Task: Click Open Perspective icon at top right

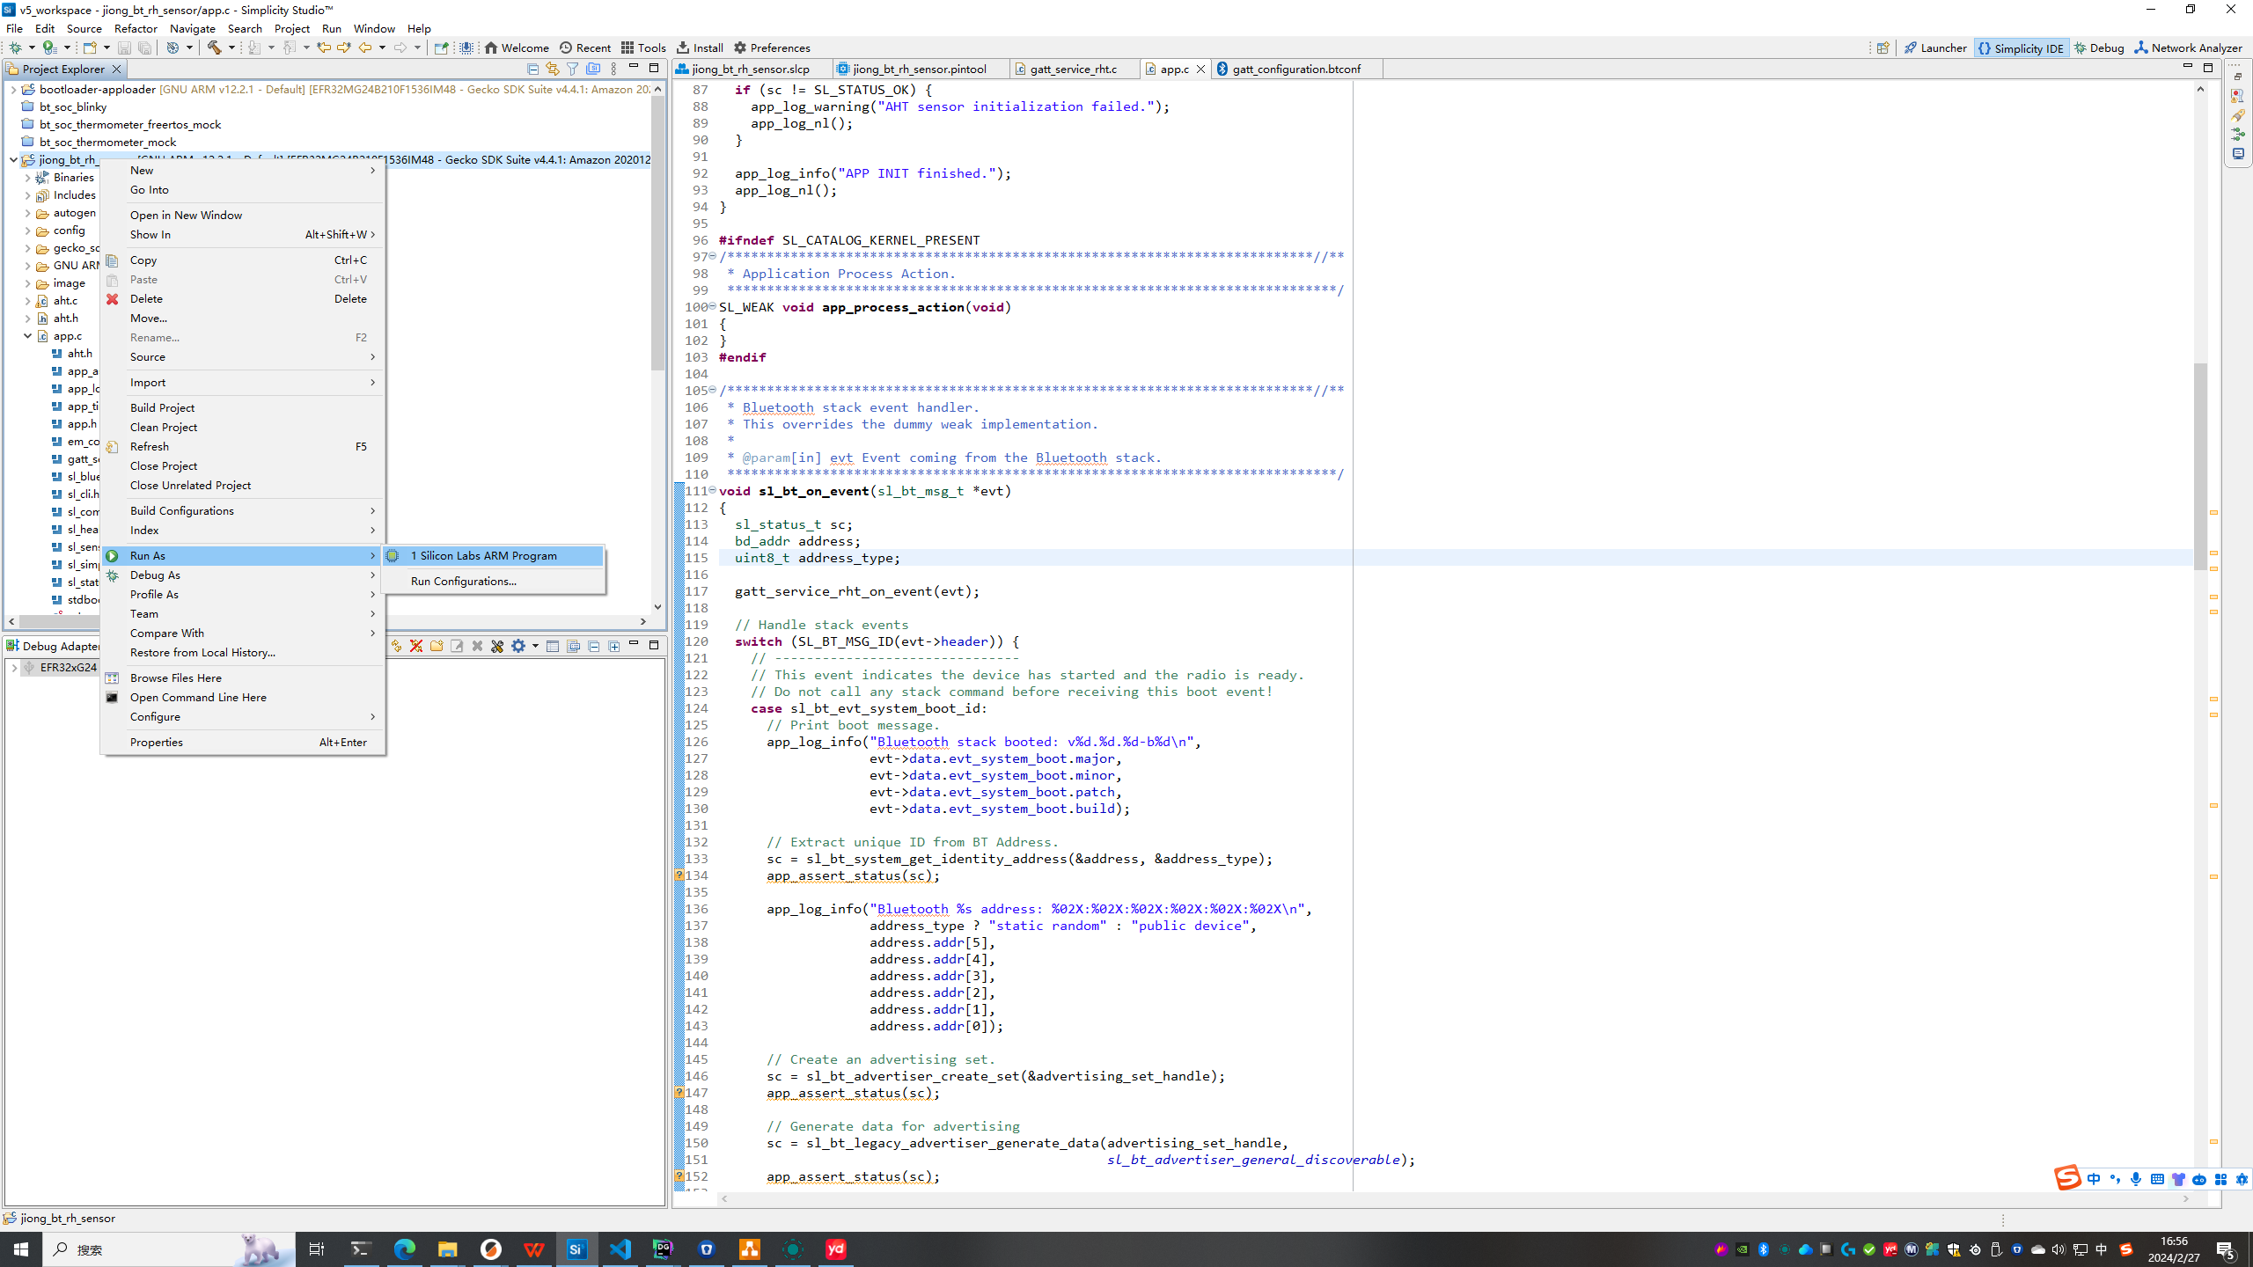Action: [x=1882, y=48]
